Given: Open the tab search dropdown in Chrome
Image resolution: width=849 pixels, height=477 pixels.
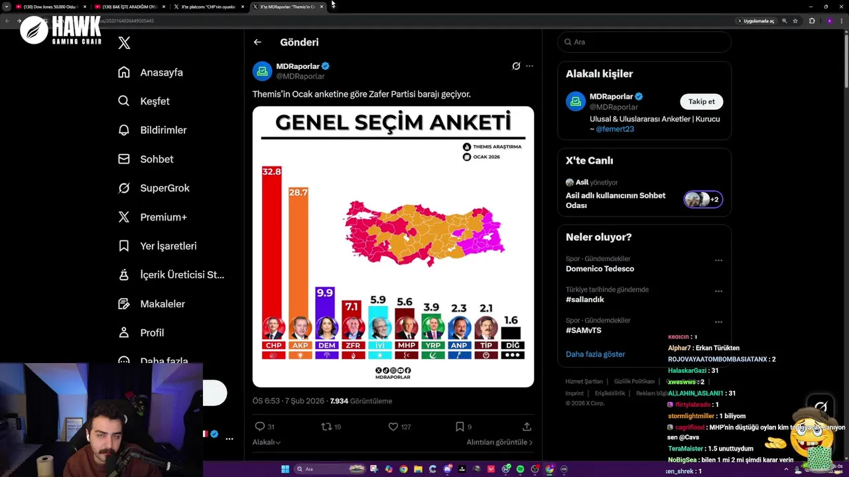Looking at the screenshot, I should click(6, 7).
